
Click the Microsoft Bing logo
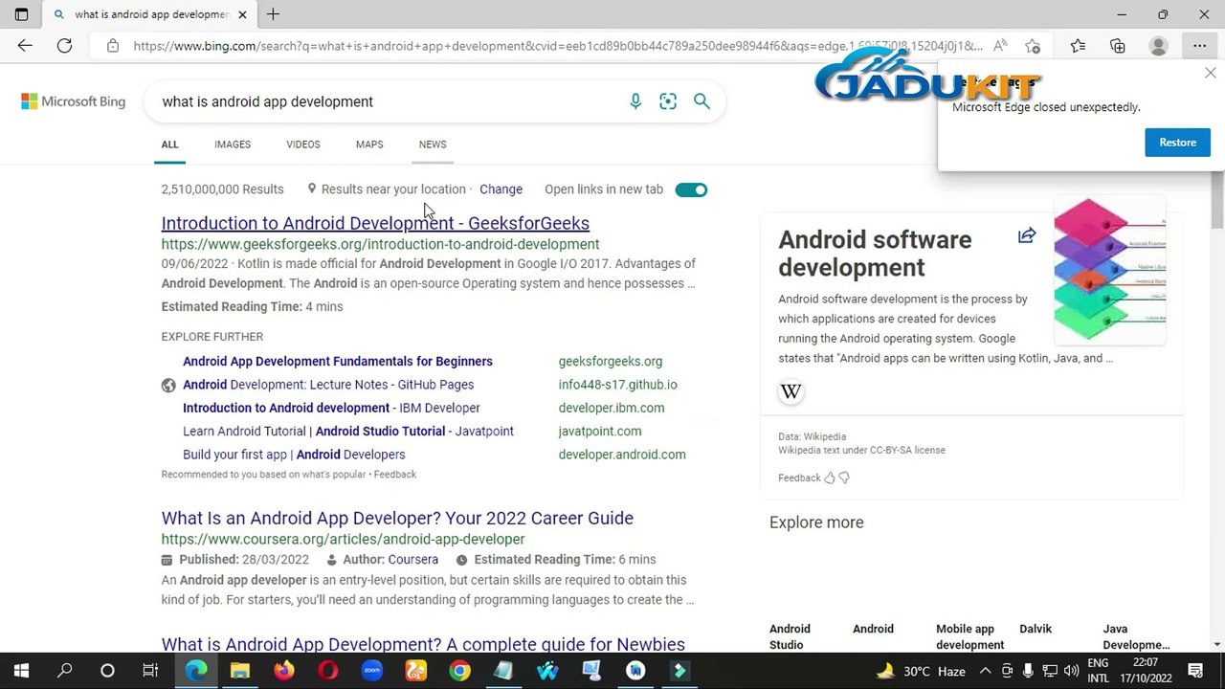(x=74, y=101)
